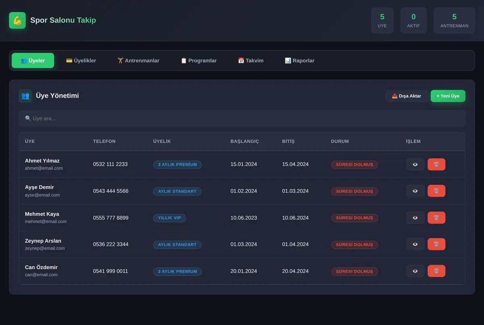Switch to the Üyeler tab
The image size is (484, 325).
tap(33, 60)
